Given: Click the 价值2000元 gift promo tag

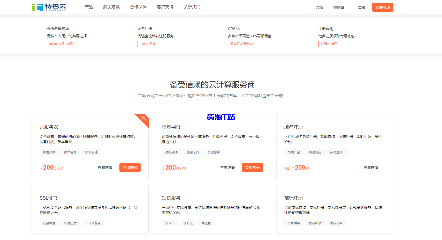Looking at the screenshot, I should pos(329,44).
